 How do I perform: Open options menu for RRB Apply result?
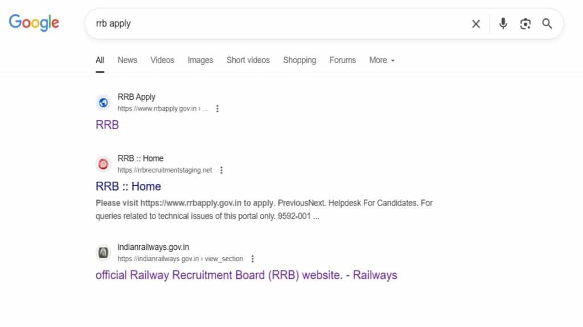click(217, 109)
